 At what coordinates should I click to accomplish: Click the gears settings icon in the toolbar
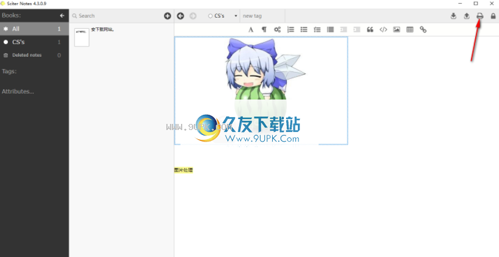coord(278,29)
